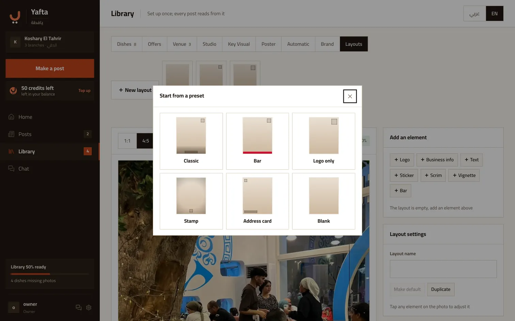Viewport: 515px width, 321px height.
Task: Click the Library books icon
Action: [11, 151]
